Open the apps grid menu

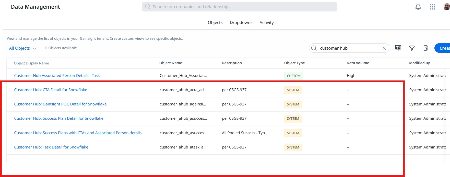pyautogui.click(x=432, y=7)
